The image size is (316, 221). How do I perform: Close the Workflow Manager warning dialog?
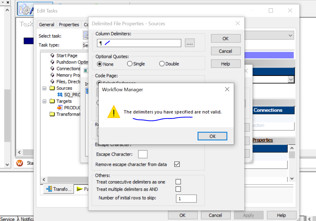[227, 89]
